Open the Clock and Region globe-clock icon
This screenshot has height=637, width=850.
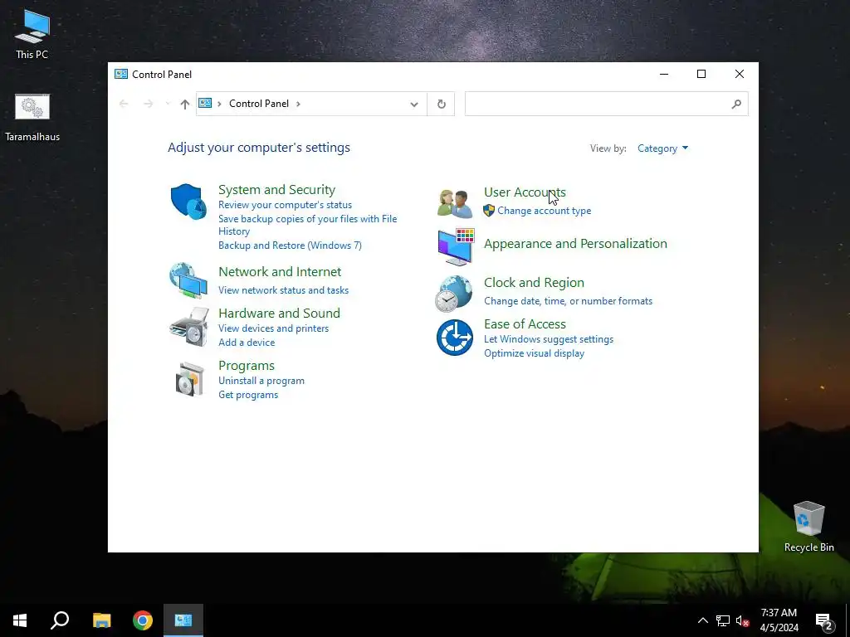click(454, 294)
